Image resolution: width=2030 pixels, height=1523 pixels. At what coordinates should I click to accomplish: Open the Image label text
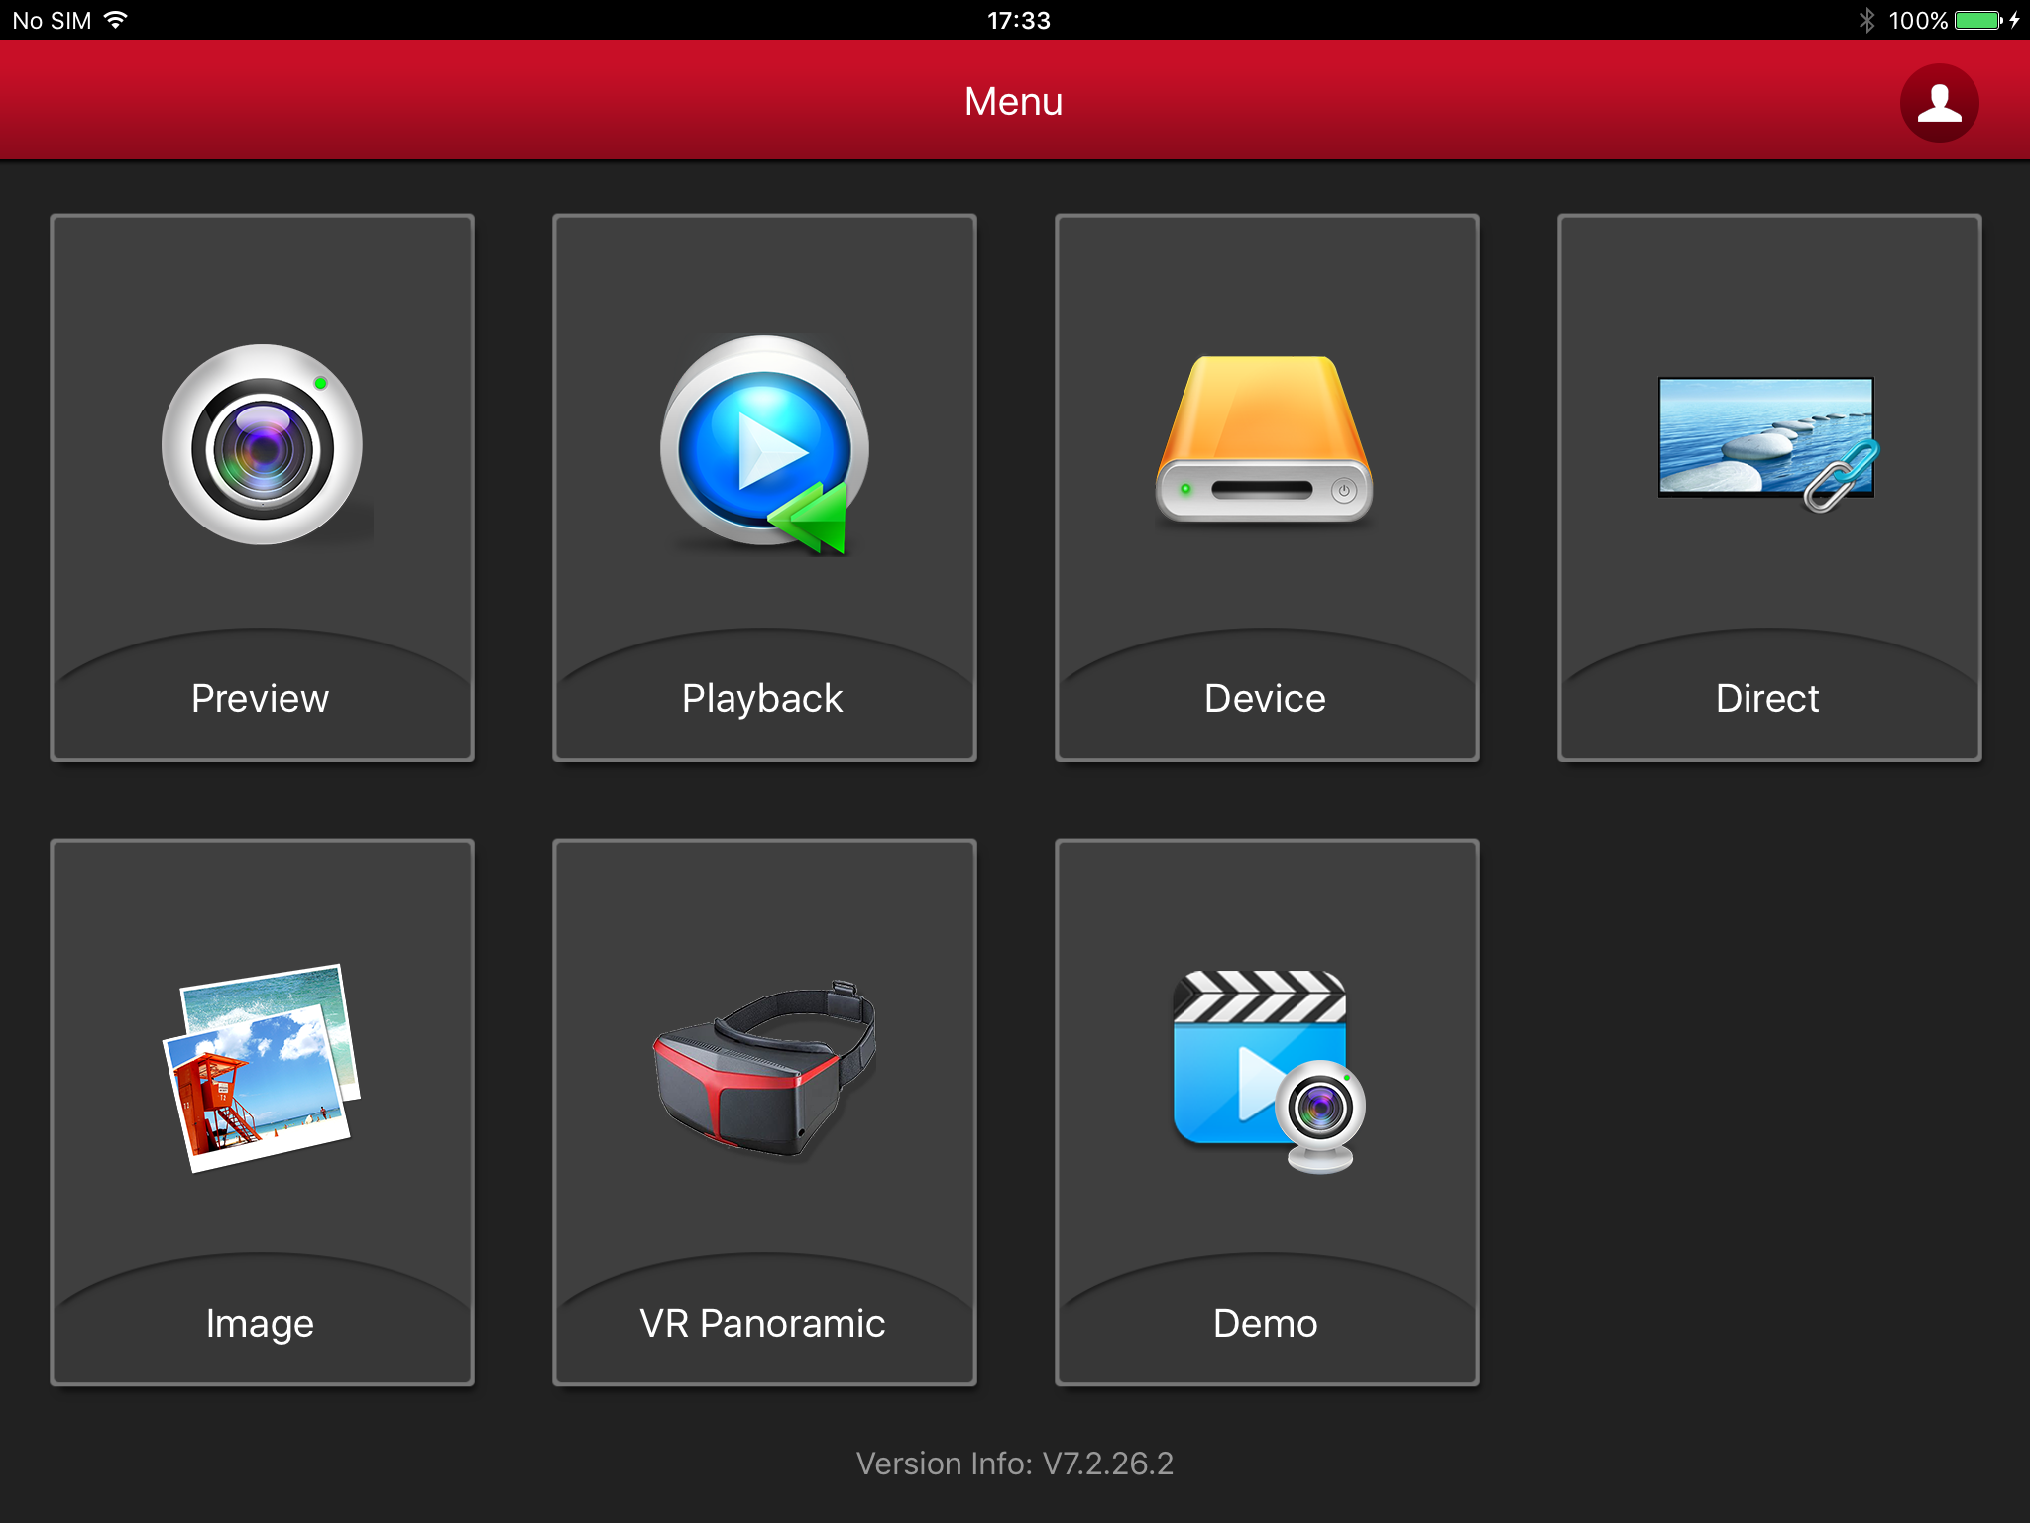point(260,1324)
